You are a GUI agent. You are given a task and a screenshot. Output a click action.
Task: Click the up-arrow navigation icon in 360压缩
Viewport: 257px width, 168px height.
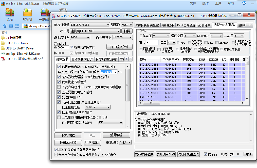pyautogui.click(x=5, y=26)
